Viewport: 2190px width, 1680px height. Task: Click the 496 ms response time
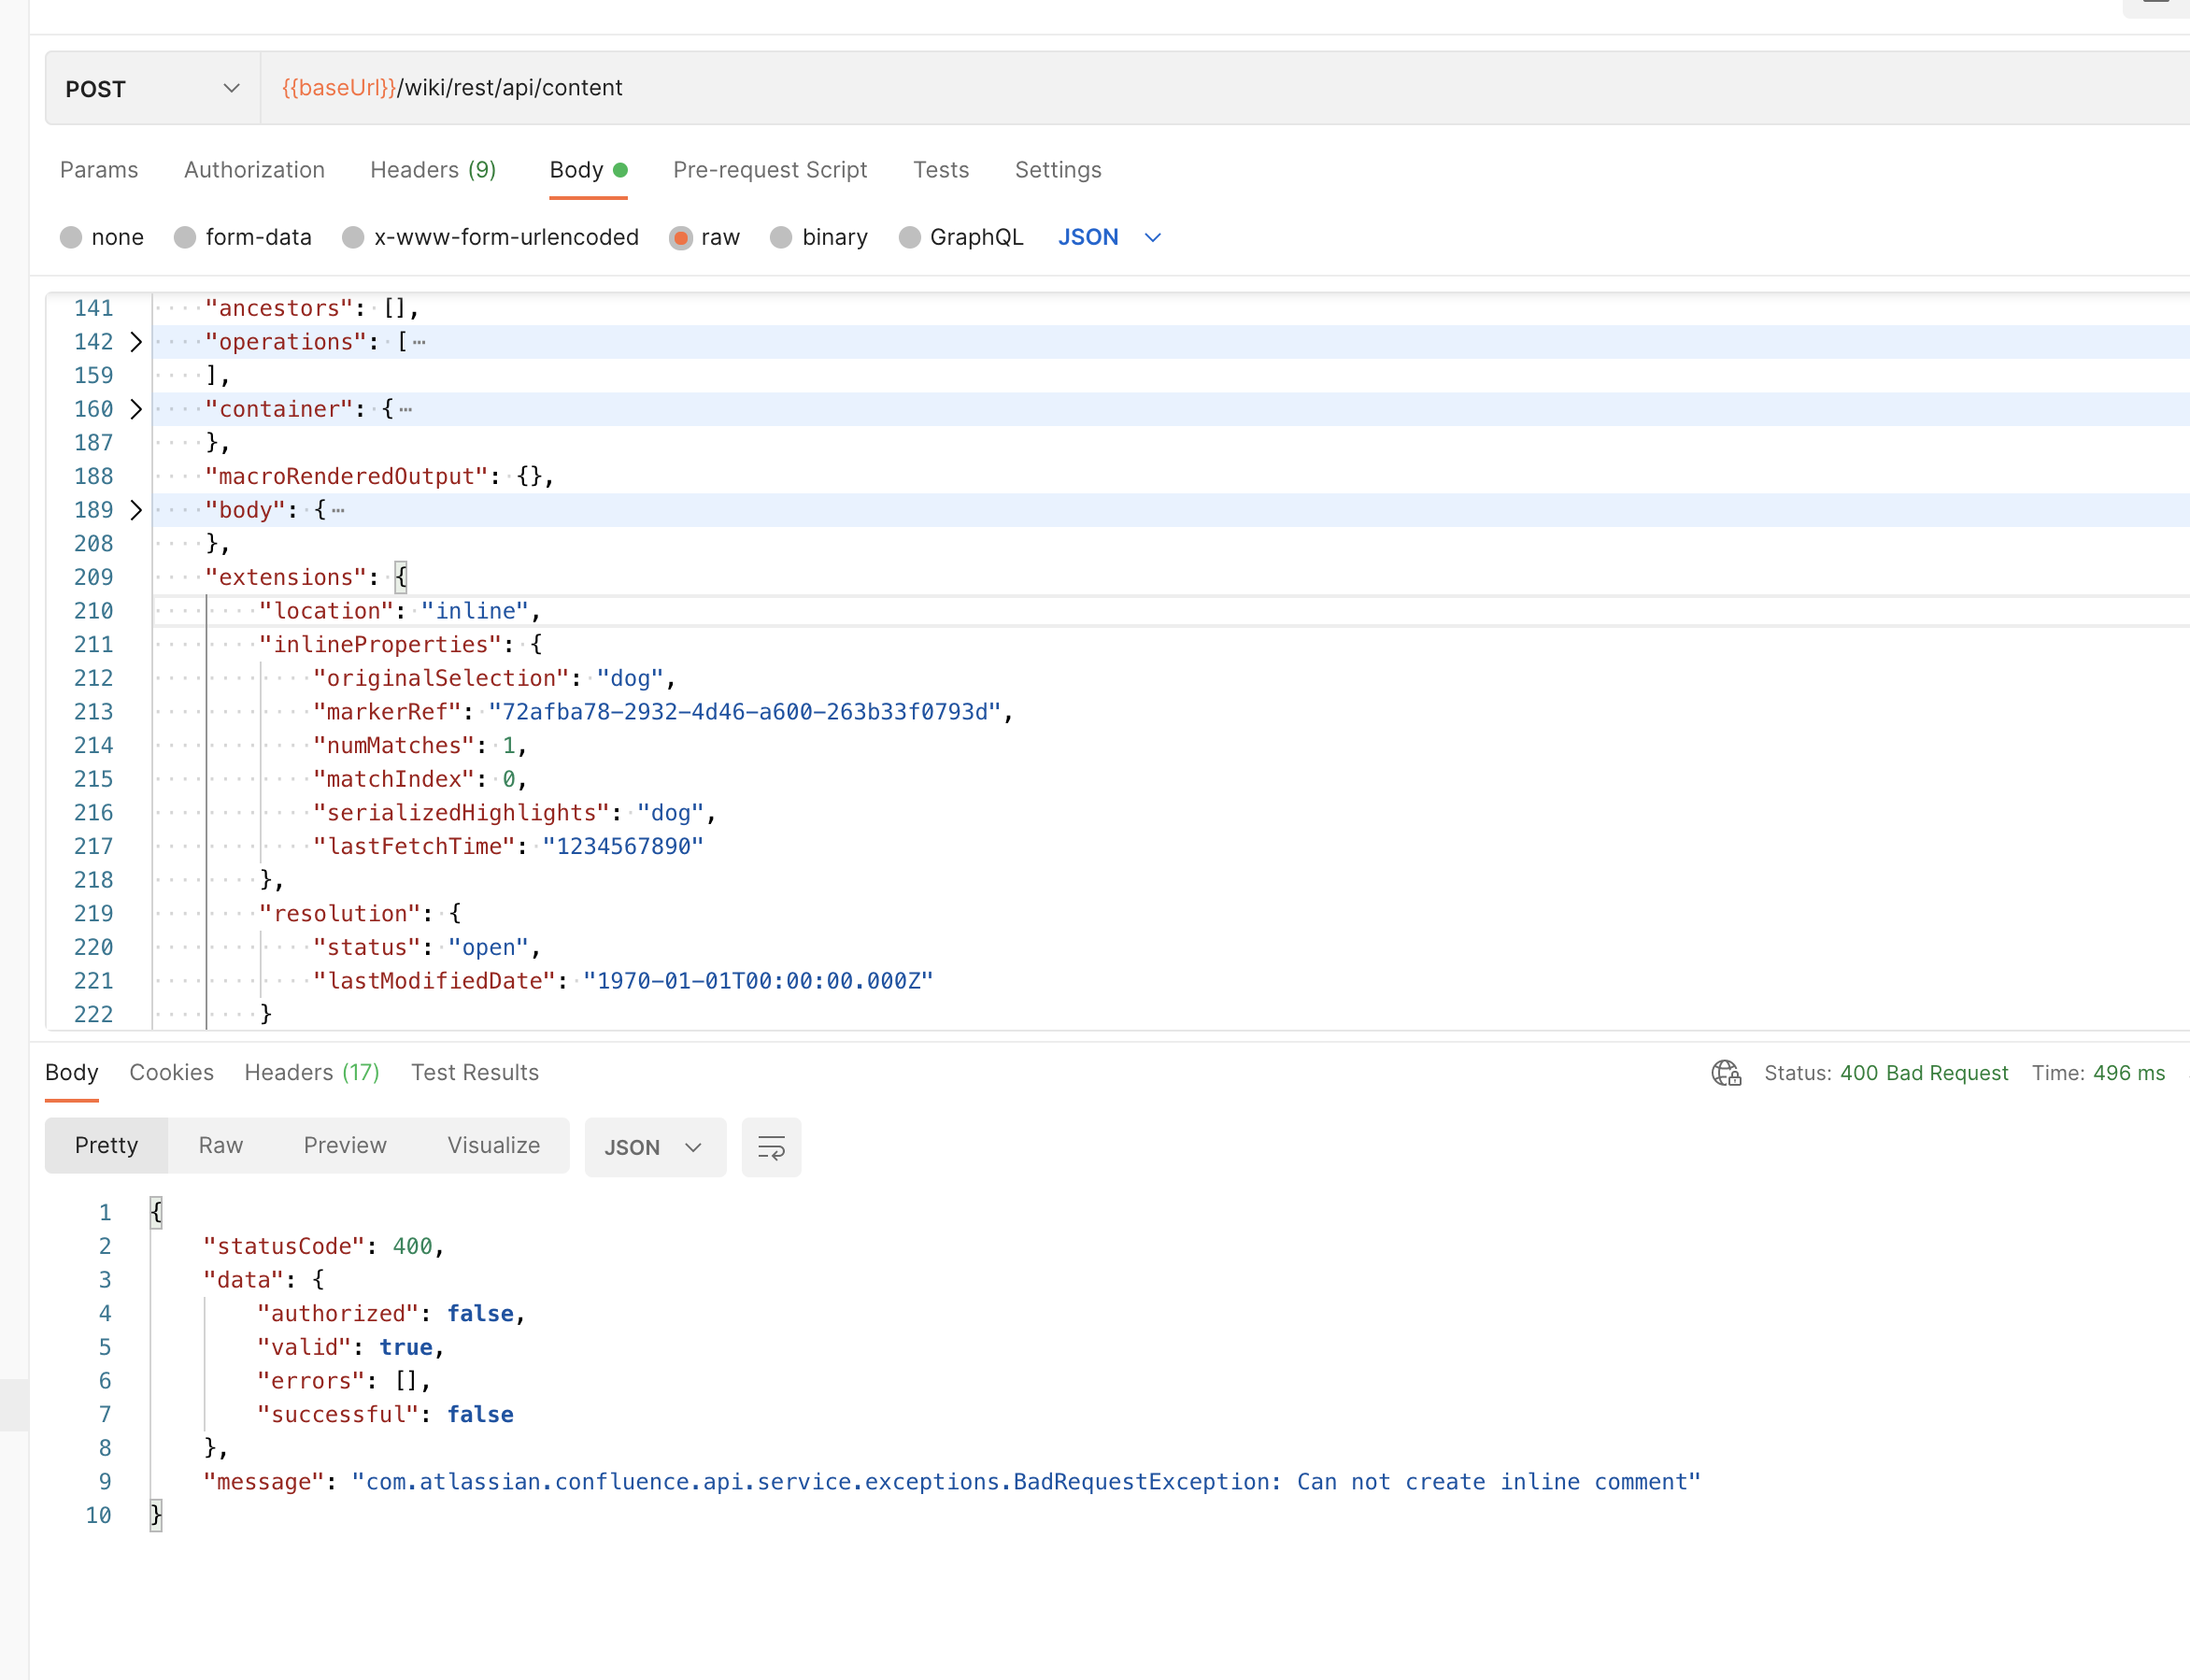[x=2129, y=1073]
